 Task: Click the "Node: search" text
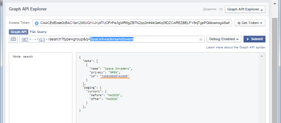click(x=23, y=56)
